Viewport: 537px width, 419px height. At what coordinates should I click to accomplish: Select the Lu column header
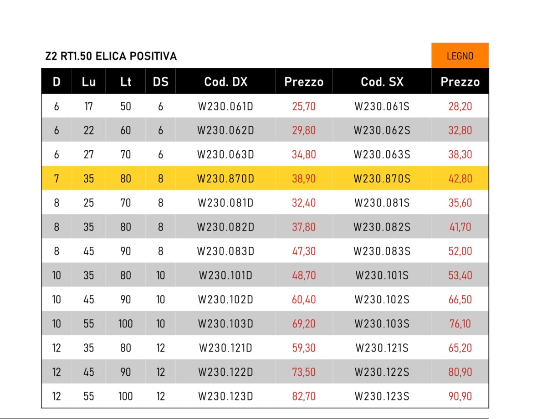tap(89, 82)
